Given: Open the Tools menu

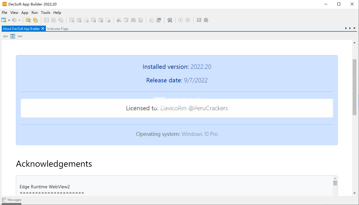Looking at the screenshot, I should [46, 13].
